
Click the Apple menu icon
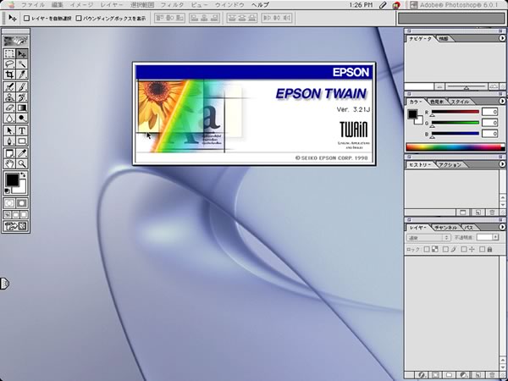[x=11, y=5]
